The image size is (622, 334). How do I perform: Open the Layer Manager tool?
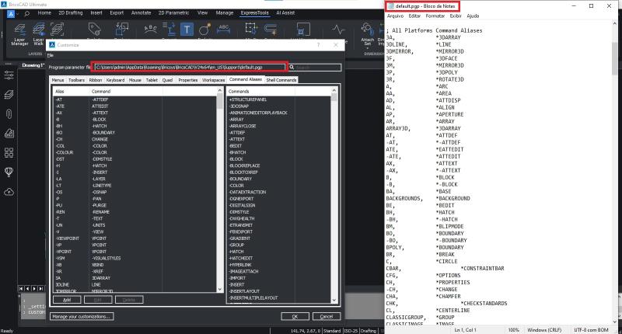tap(19, 34)
